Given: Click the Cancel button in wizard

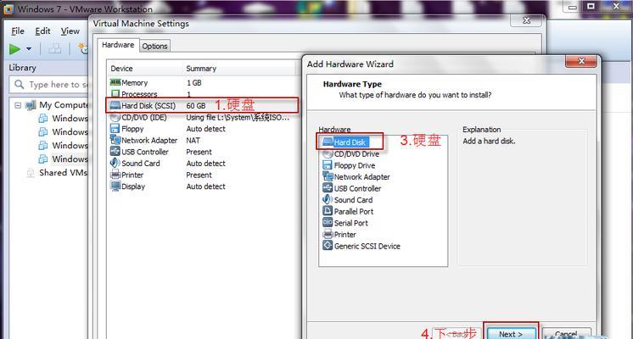Looking at the screenshot, I should pyautogui.click(x=567, y=333).
